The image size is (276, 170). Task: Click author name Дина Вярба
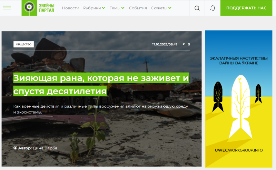[45, 148]
